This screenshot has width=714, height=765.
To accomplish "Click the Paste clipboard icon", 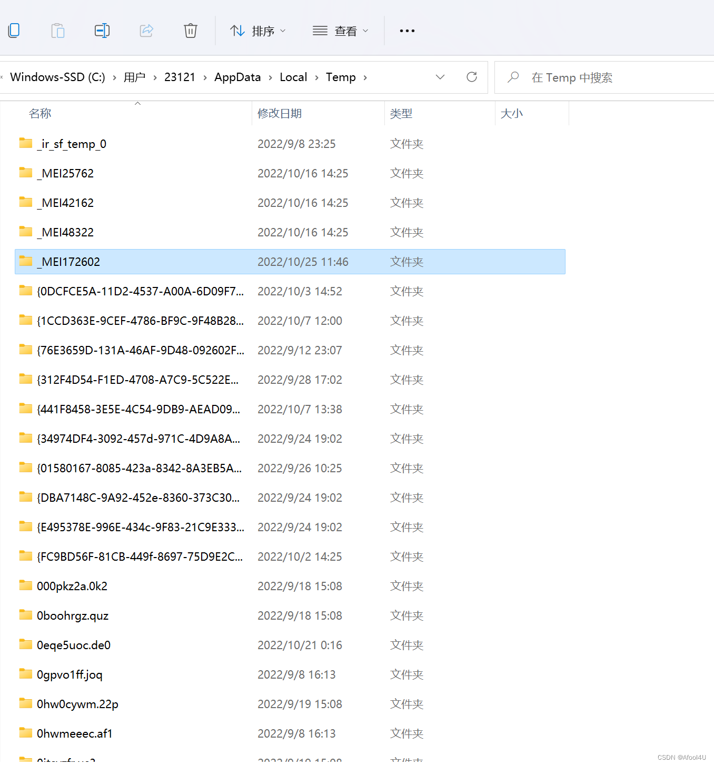I will 58,31.
